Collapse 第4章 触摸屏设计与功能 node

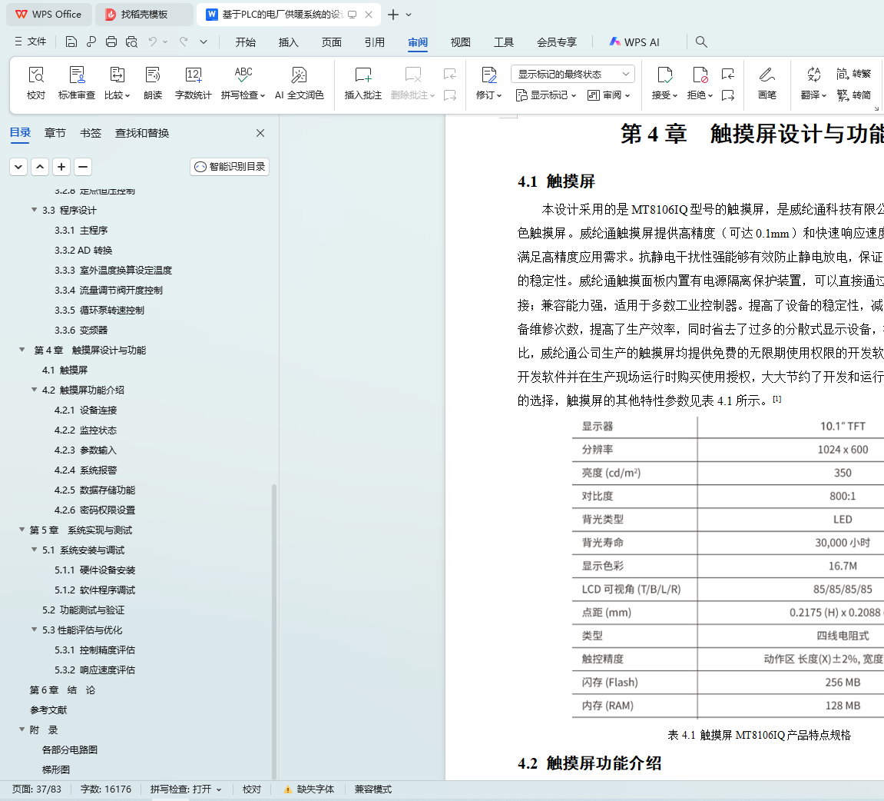coord(22,350)
